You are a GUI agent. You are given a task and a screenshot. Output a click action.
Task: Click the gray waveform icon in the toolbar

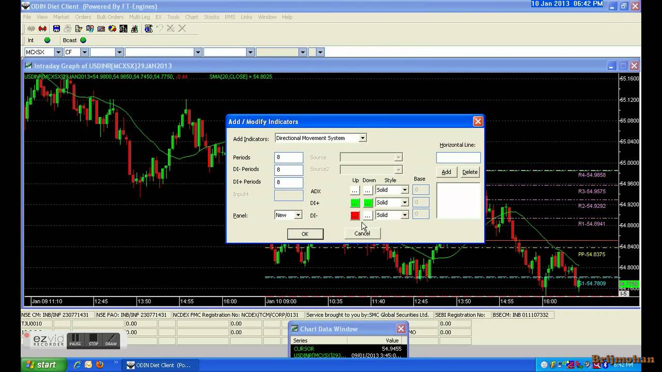31,28
